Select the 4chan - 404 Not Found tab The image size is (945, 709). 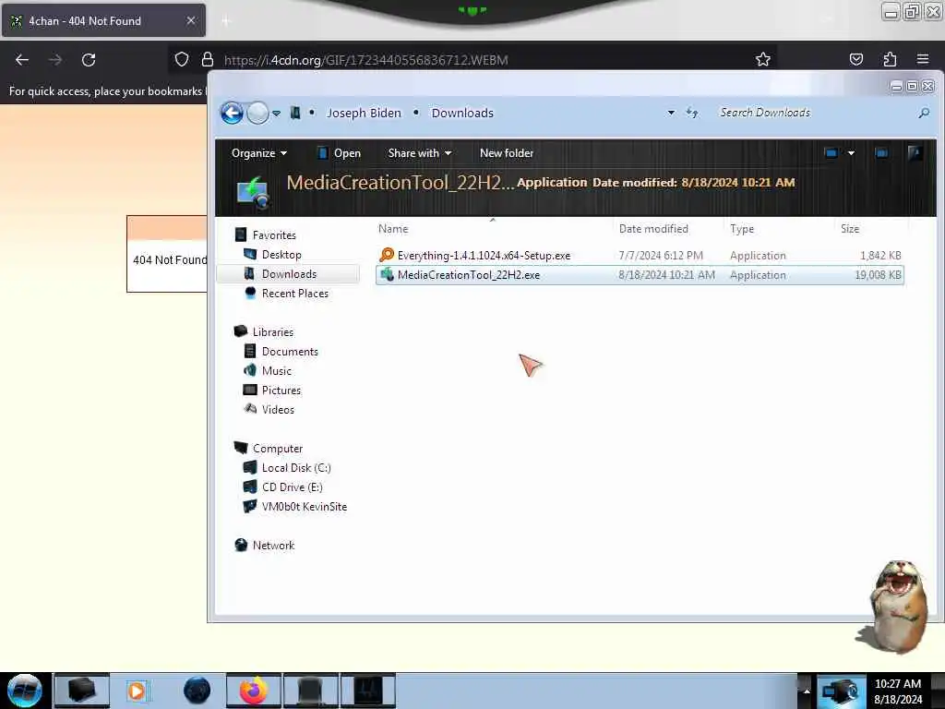pyautogui.click(x=103, y=20)
